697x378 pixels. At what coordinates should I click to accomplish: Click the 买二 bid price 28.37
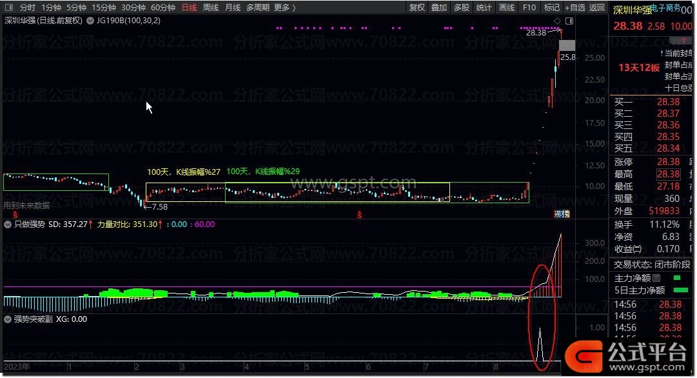[x=669, y=114]
